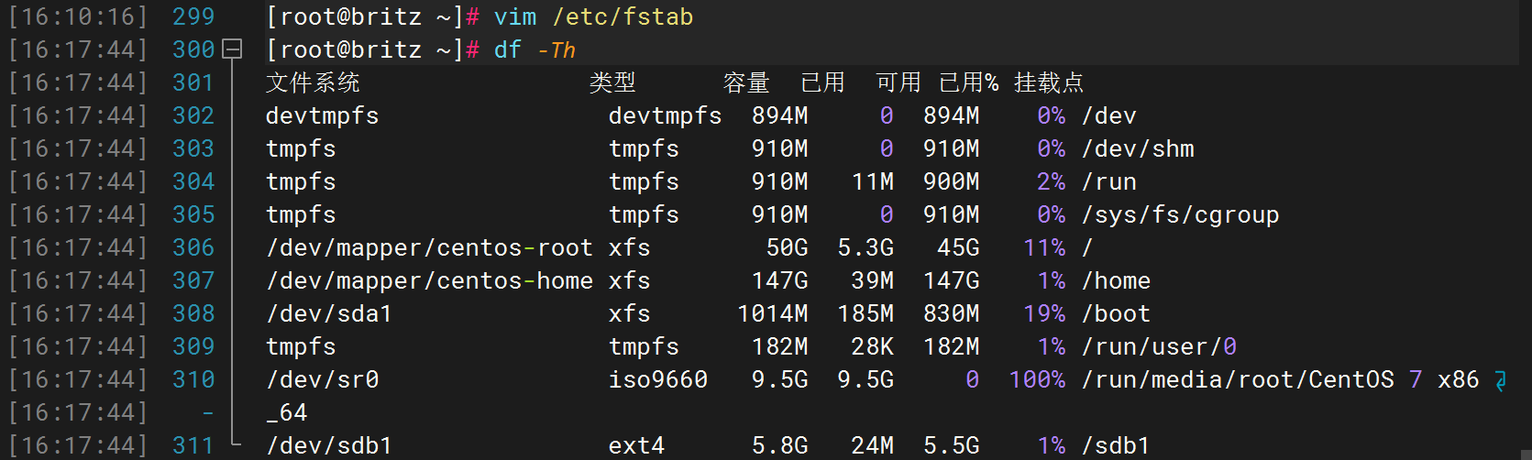The height and width of the screenshot is (460, 1532).
Task: Click the /dev/sdb1 filesystem entry
Action: click(329, 445)
